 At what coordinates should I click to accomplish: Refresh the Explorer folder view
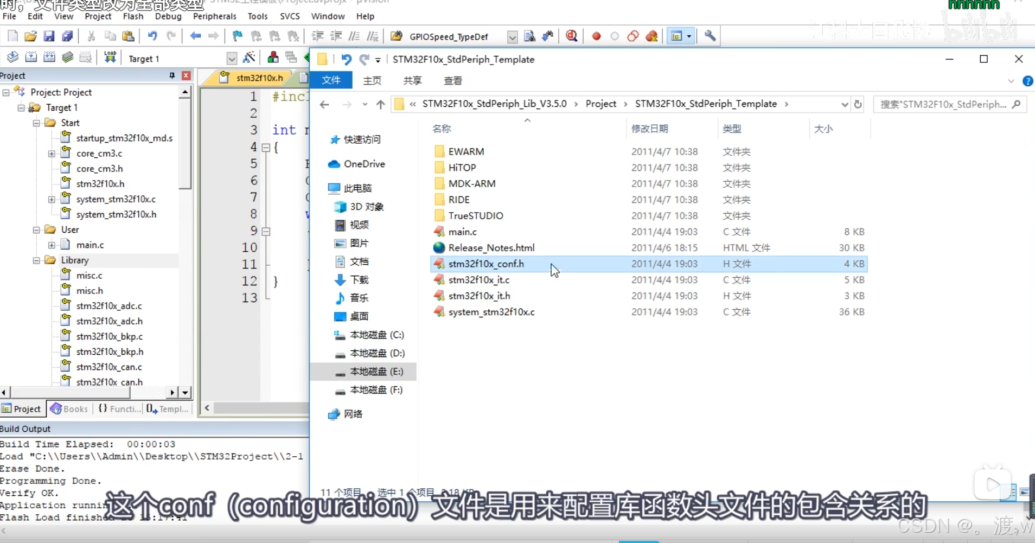pos(858,104)
